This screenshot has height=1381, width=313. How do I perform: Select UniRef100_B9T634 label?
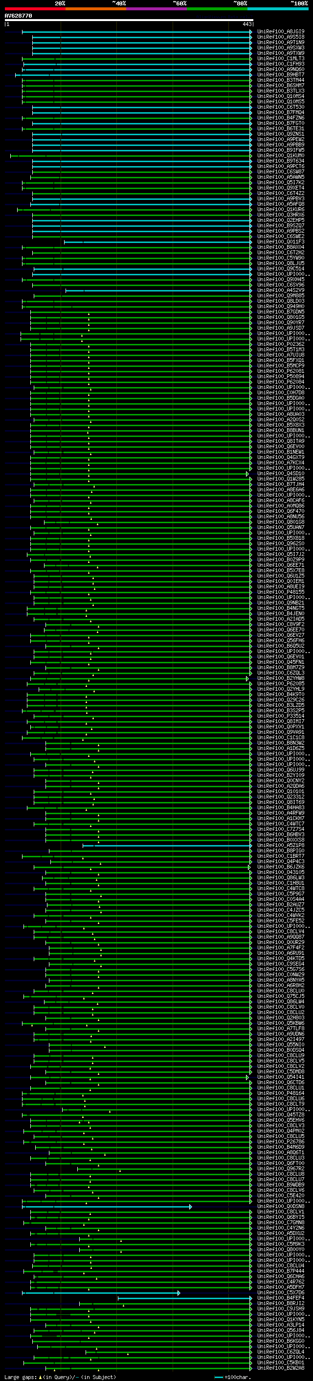[281, 161]
